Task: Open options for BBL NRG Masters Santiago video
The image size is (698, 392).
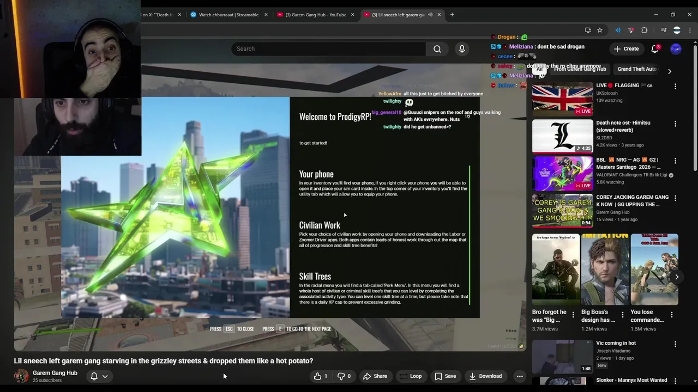Action: (x=675, y=161)
